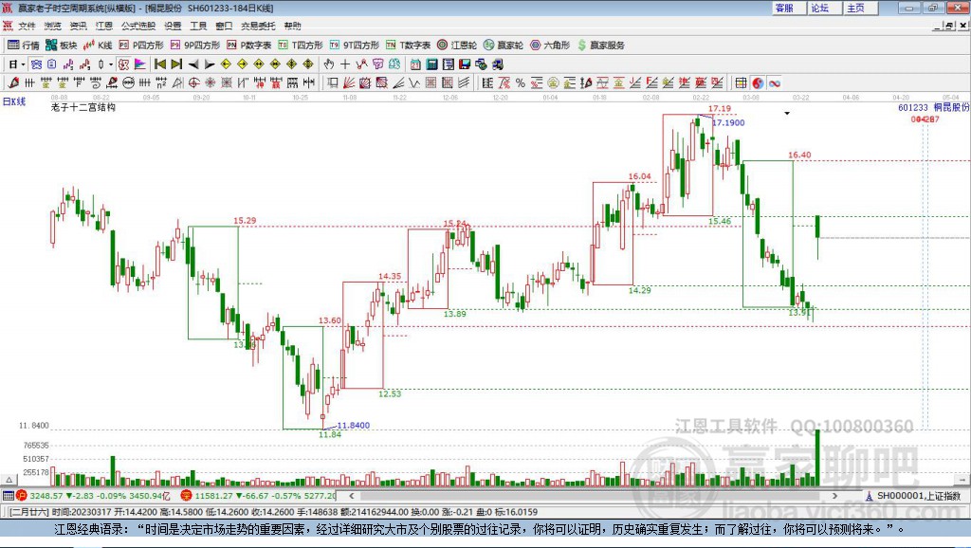971x548 pixels.
Task: Open the P数字表 tool
Action: pos(249,46)
